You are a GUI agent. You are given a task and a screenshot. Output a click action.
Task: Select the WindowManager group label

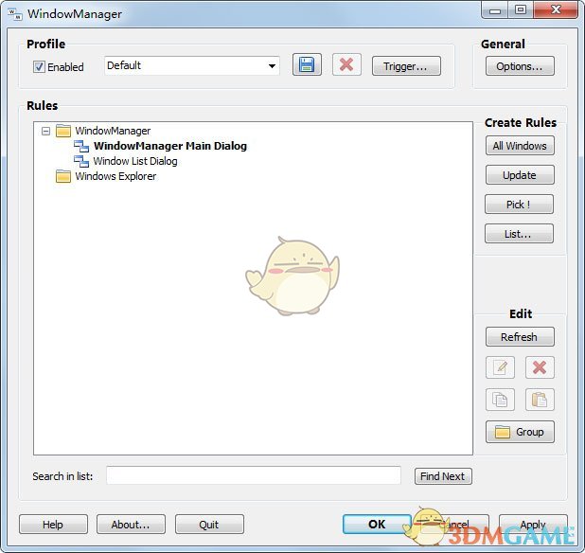coord(113,131)
